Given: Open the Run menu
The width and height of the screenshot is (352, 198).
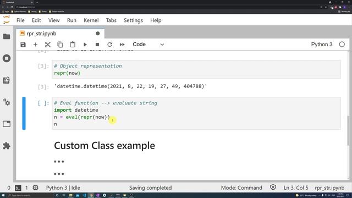Looking at the screenshot, I should point(71,20).
